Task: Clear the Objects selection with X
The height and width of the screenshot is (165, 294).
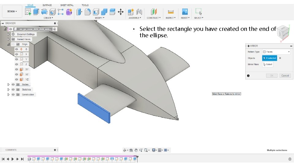Action: point(280,58)
